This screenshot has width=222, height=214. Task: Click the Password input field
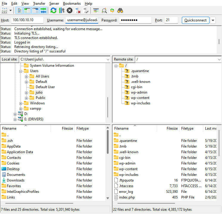click(135, 20)
